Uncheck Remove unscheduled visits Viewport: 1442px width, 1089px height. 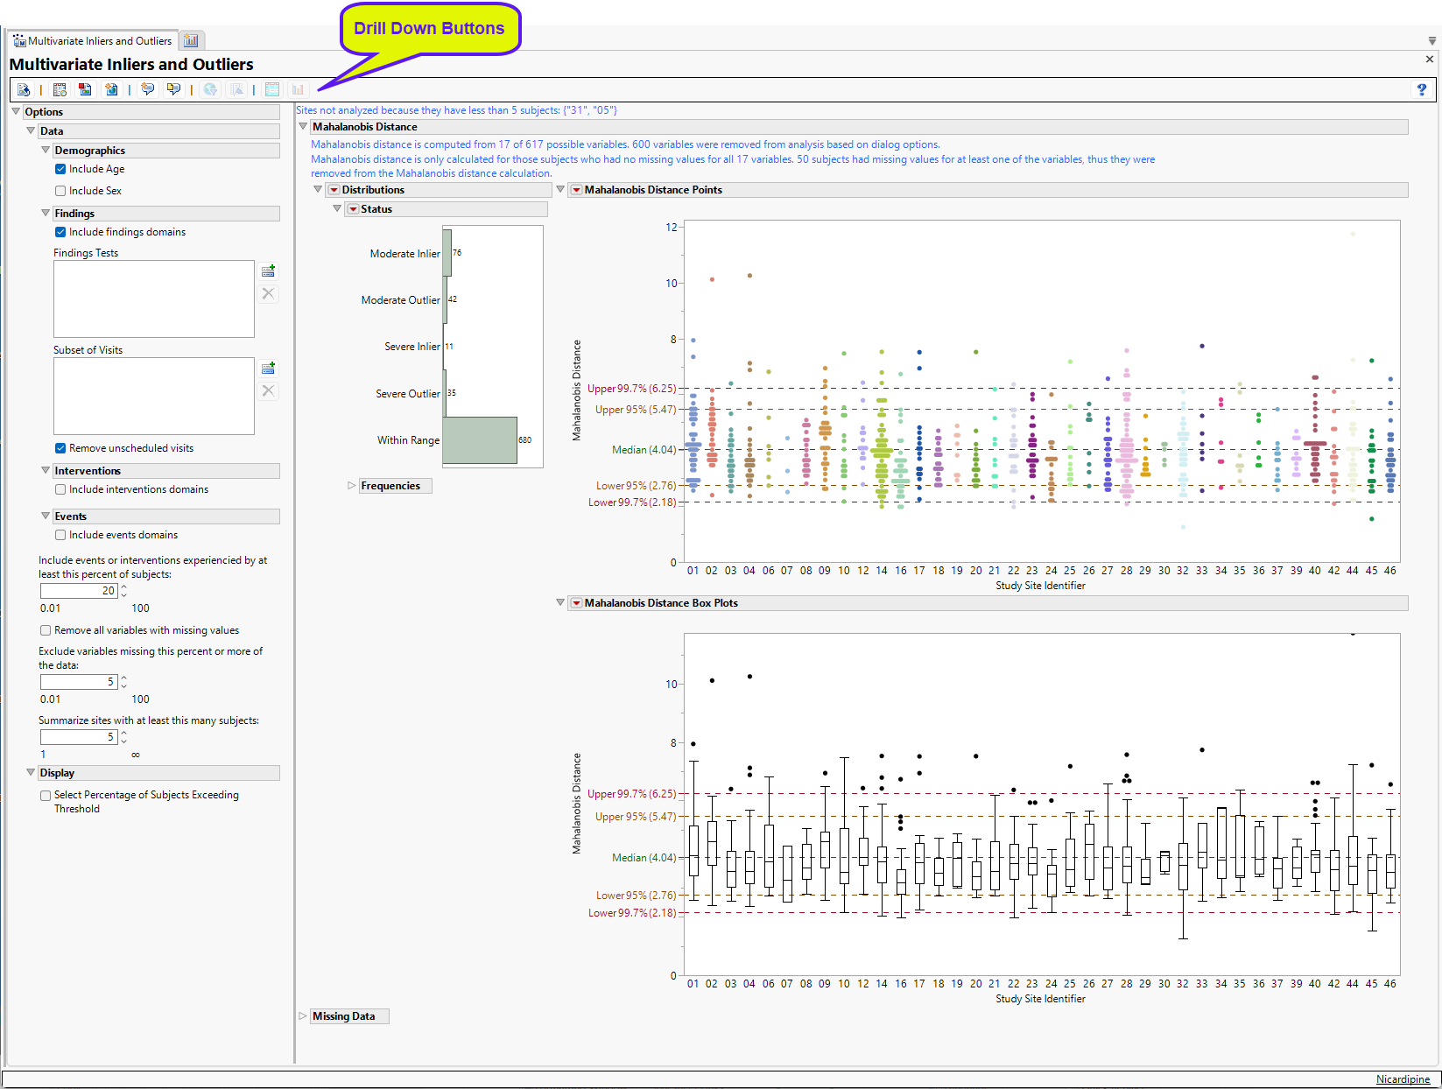(x=60, y=448)
